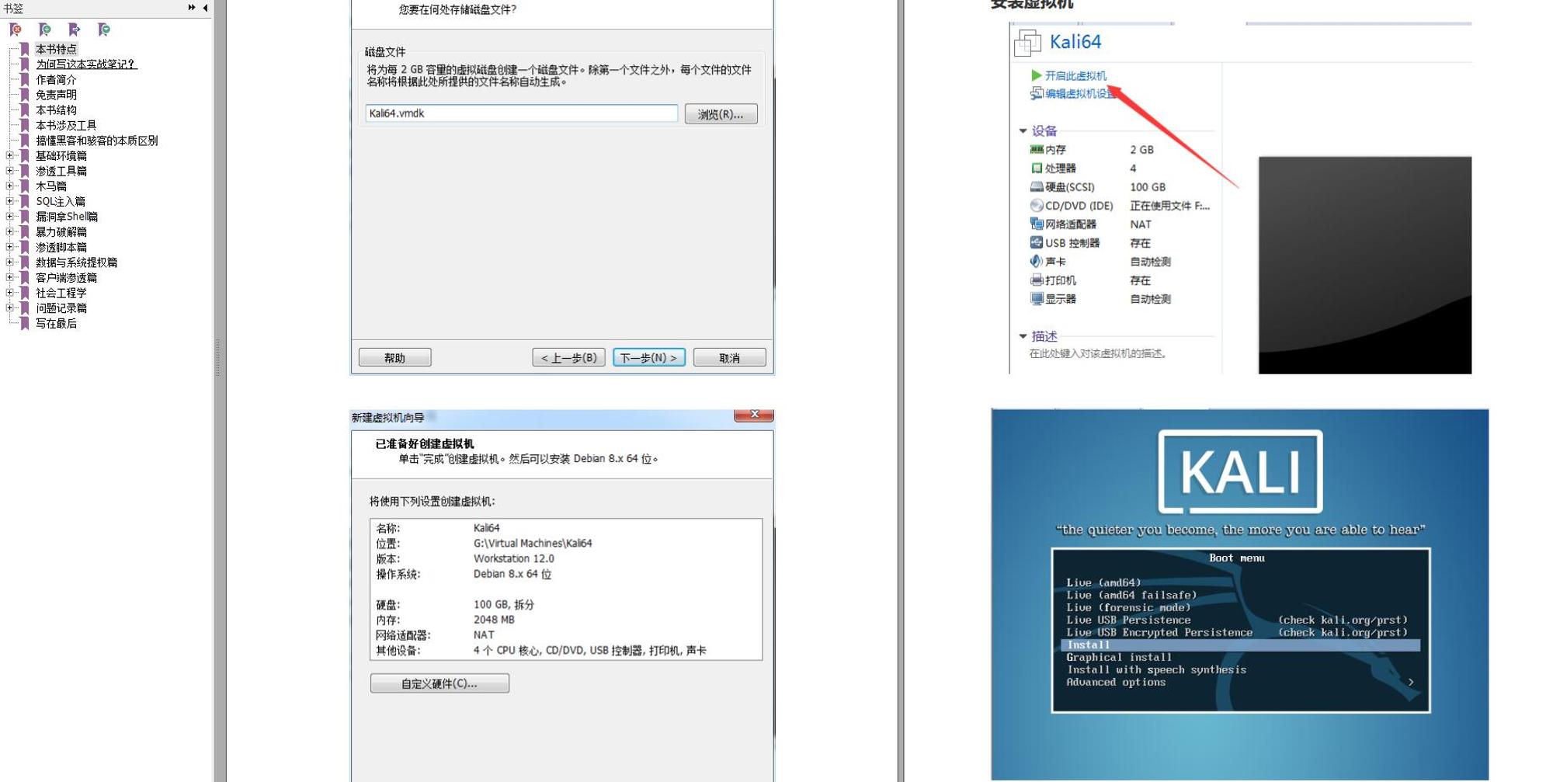Click the edit settings icon beside 编辑虚拟机设置

[x=1036, y=93]
